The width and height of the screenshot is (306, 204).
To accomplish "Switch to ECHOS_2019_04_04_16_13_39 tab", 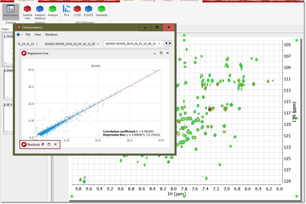I will pyautogui.click(x=70, y=44).
